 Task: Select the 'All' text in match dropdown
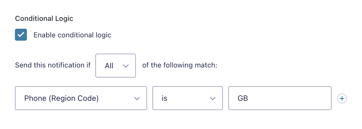(109, 66)
